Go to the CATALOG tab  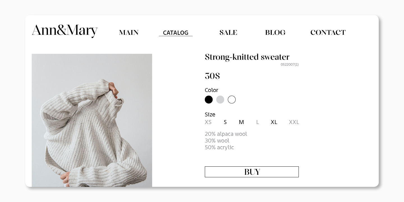(176, 33)
